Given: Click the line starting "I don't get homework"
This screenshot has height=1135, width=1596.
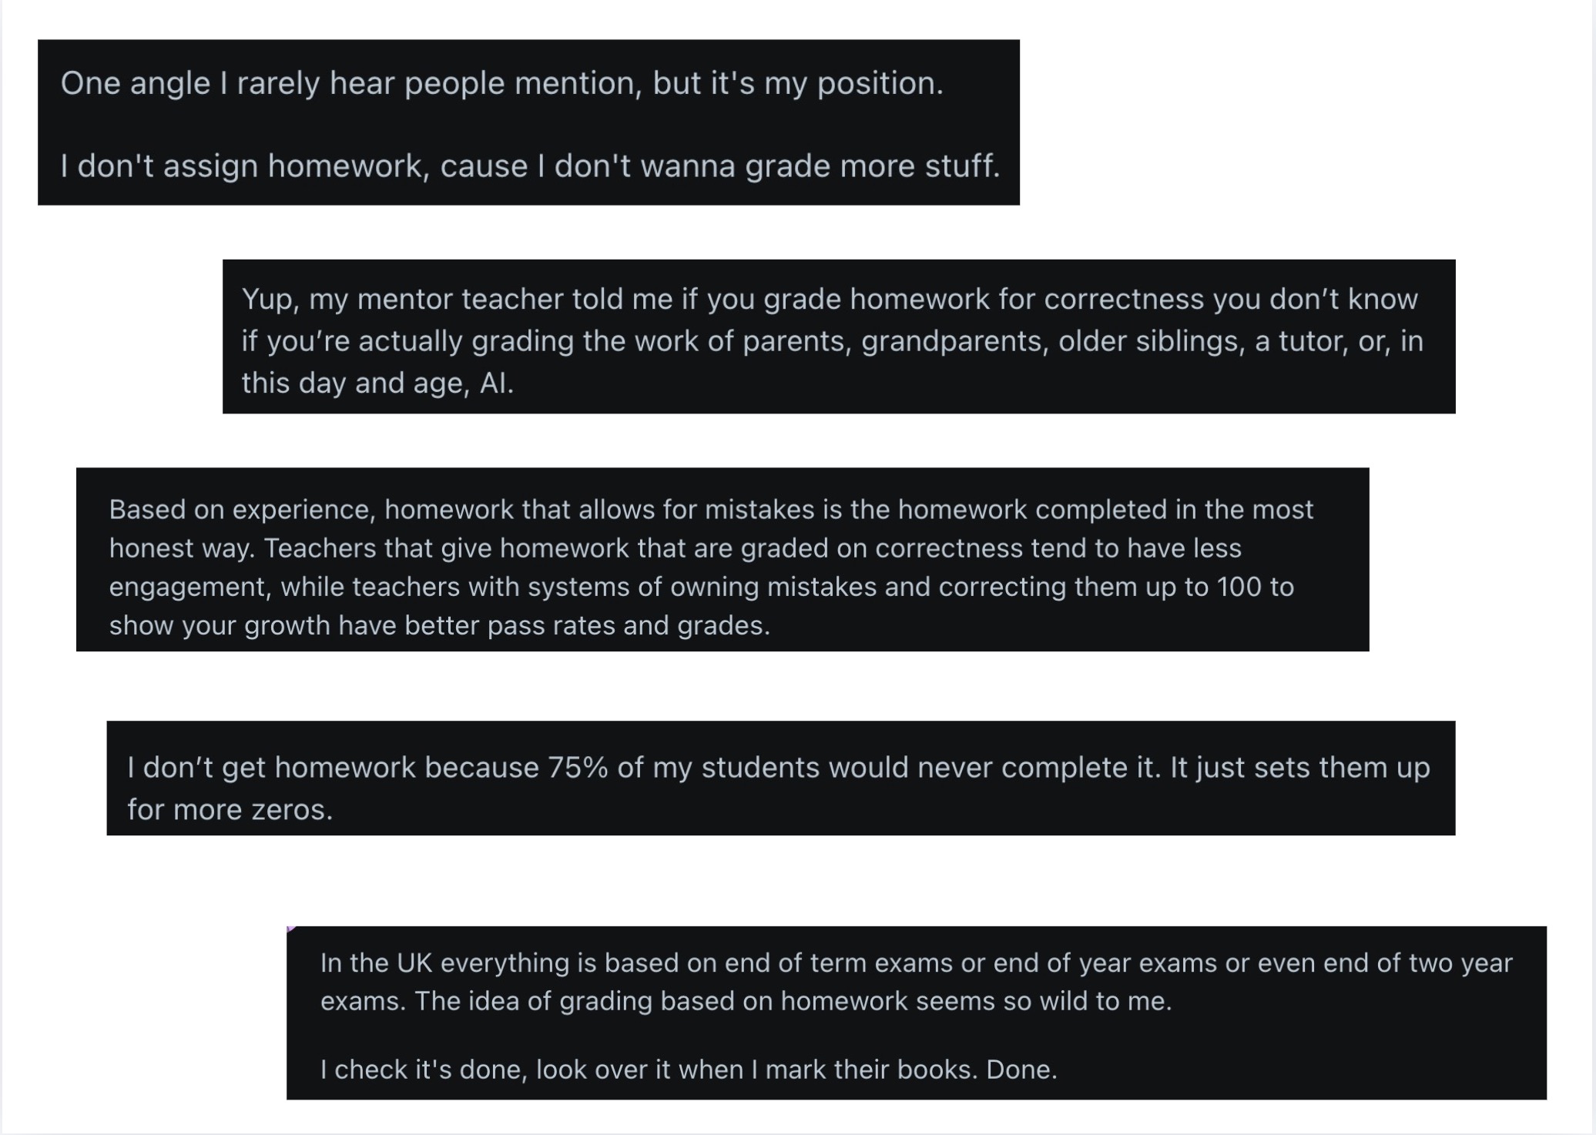Looking at the screenshot, I should coord(778,768).
